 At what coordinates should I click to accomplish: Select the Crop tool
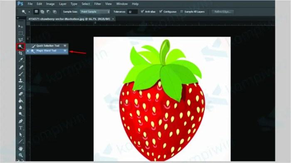pyautogui.click(x=21, y=54)
